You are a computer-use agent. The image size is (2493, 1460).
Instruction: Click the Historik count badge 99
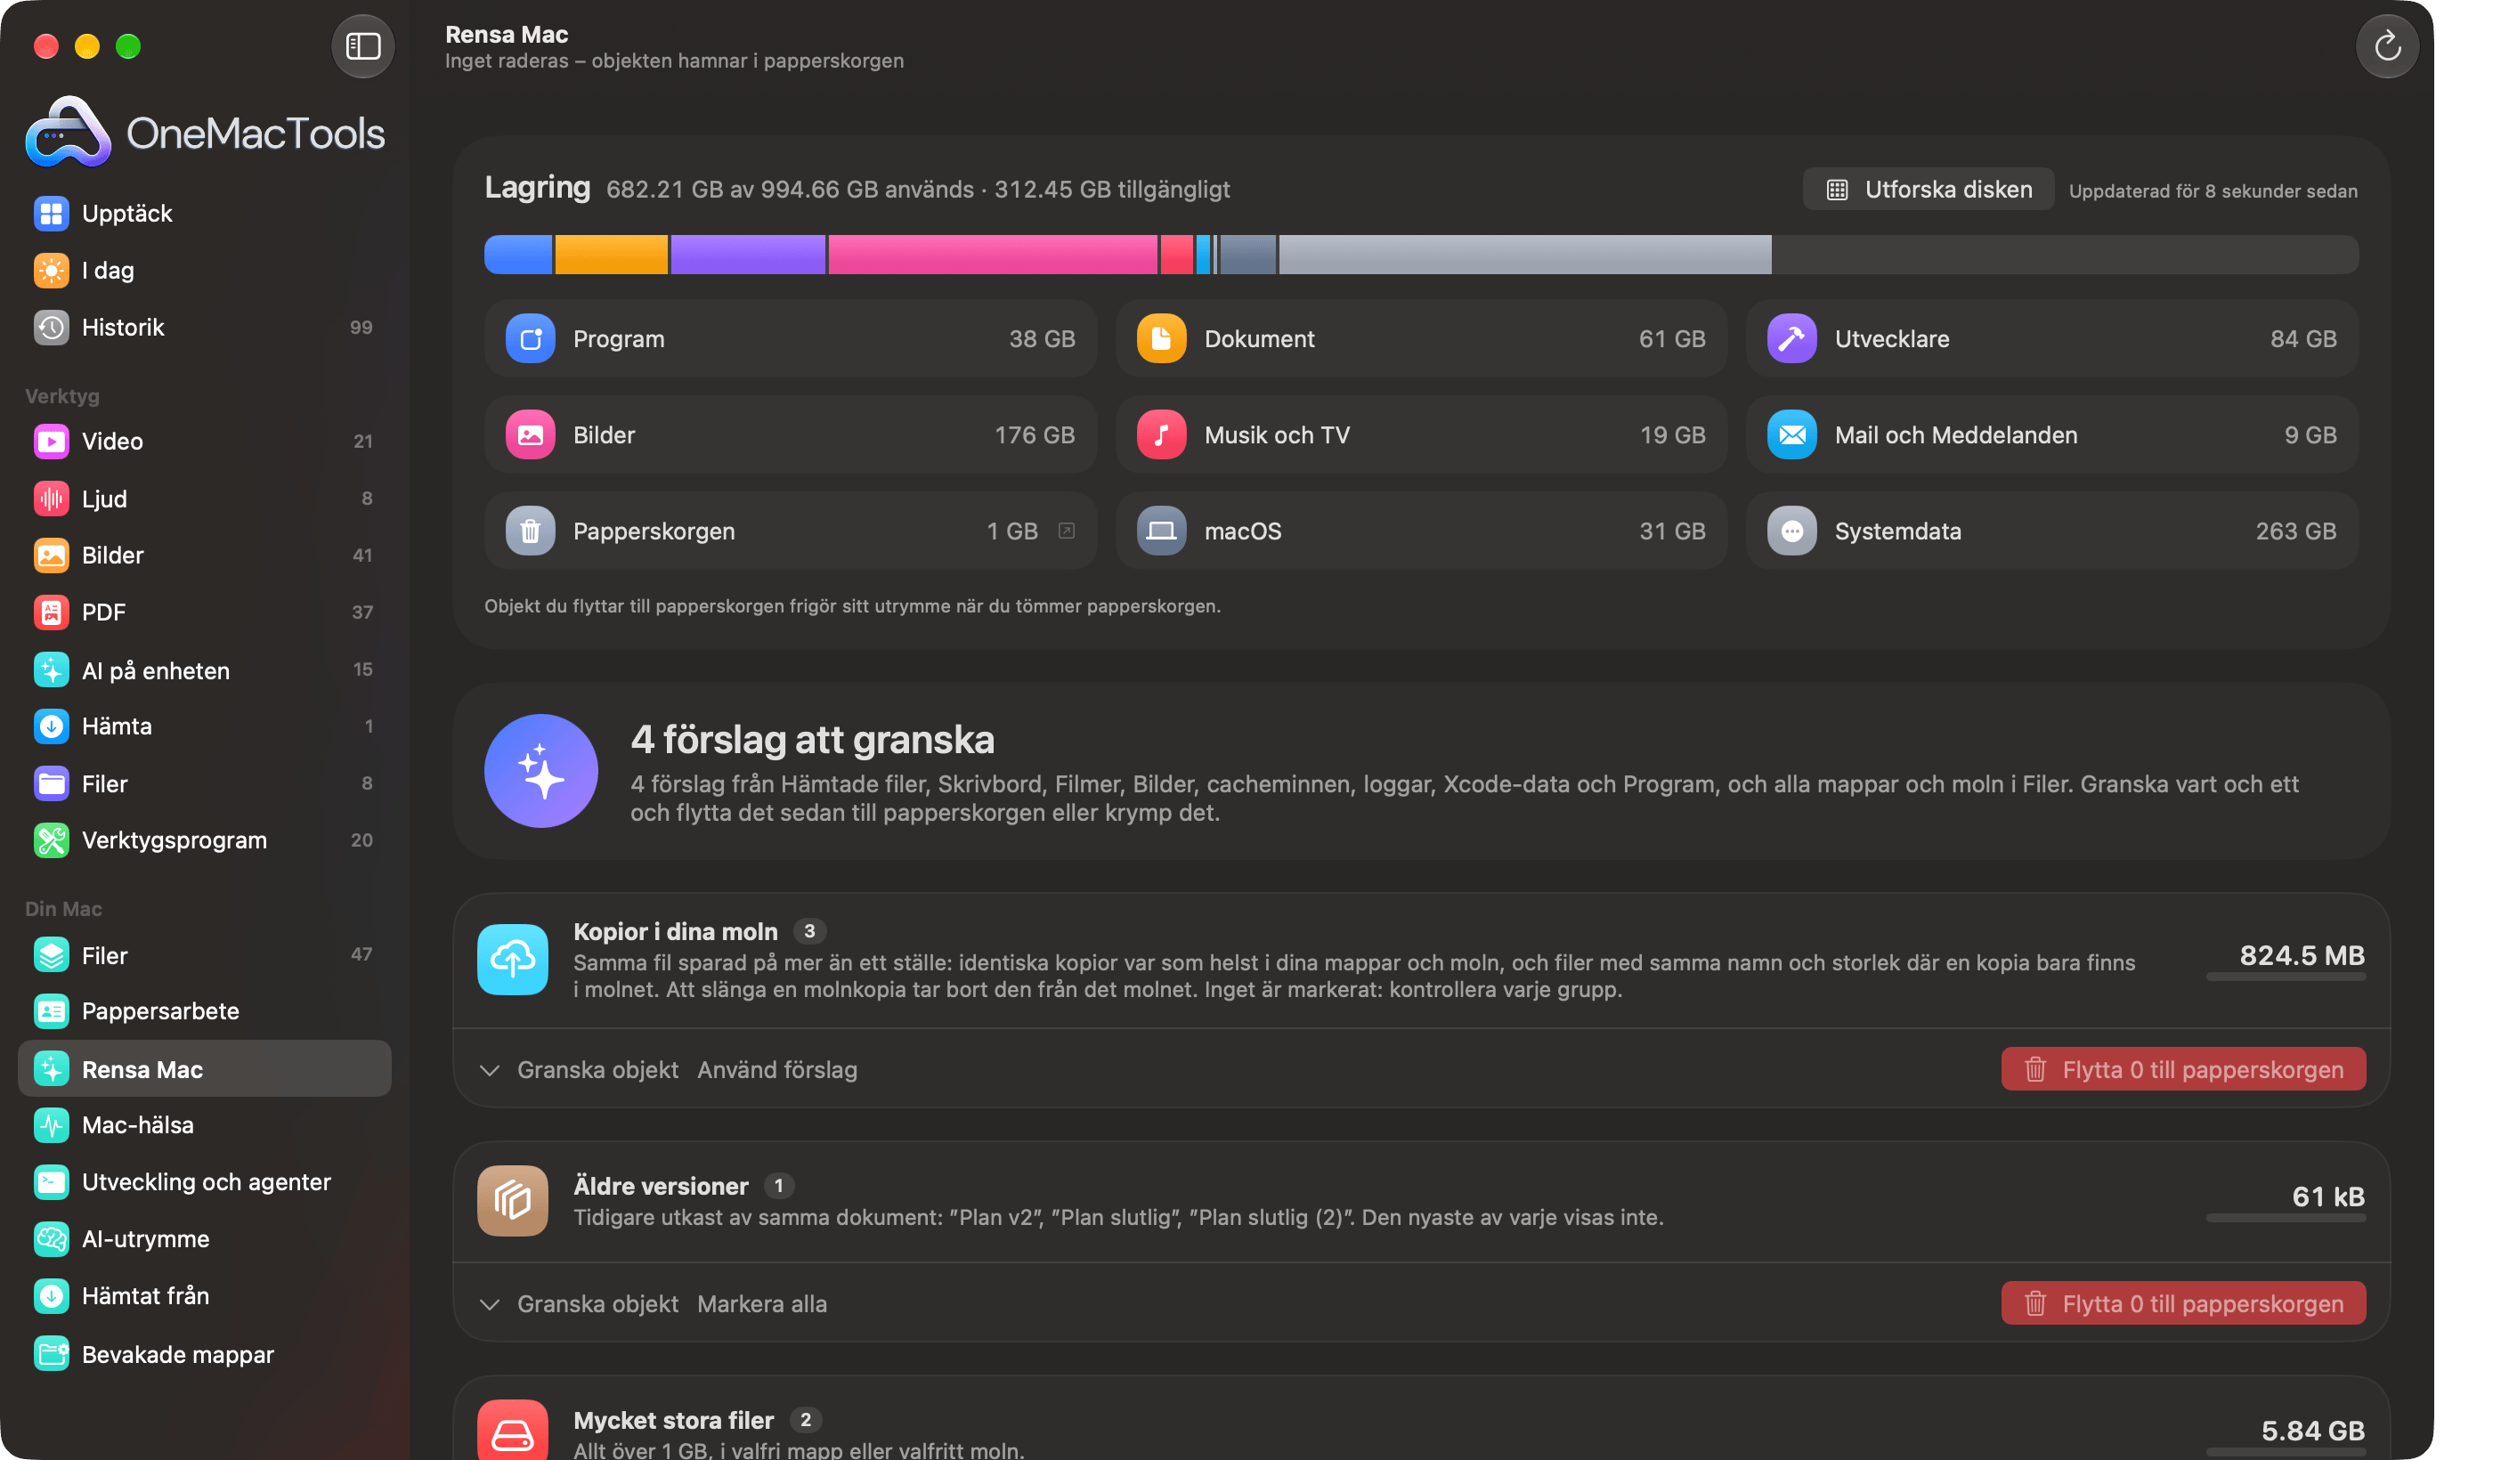coord(361,327)
